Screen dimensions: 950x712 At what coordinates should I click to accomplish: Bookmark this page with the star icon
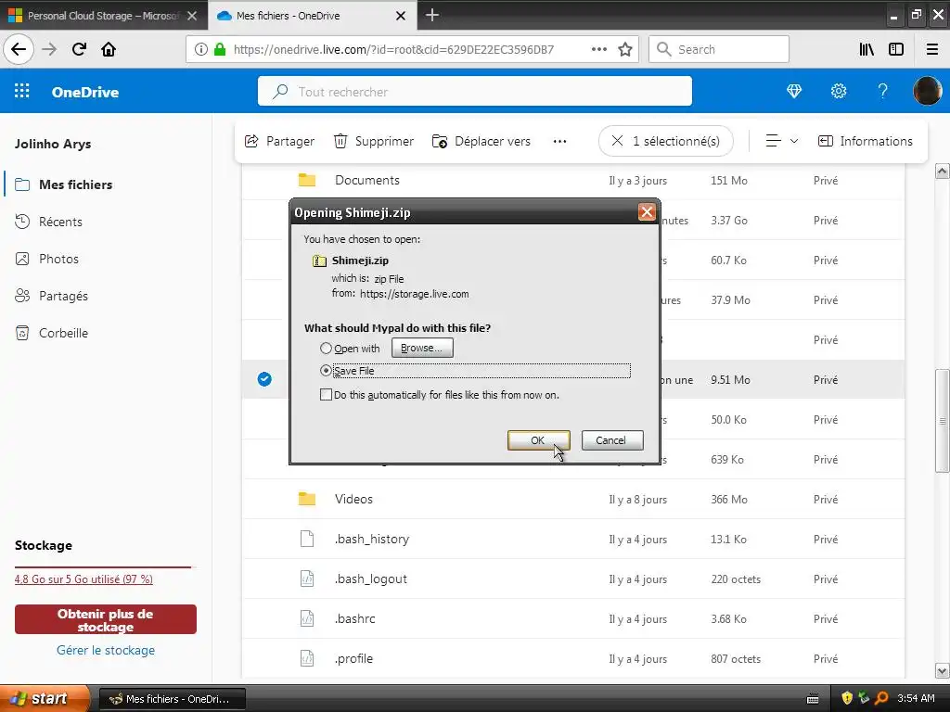(x=625, y=49)
